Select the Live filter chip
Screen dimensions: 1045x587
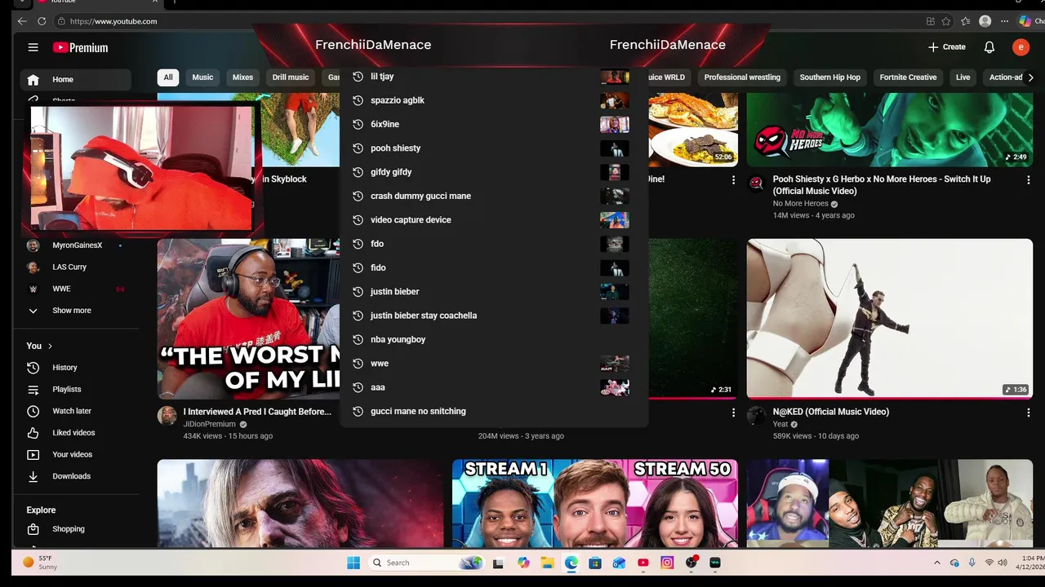(x=963, y=77)
